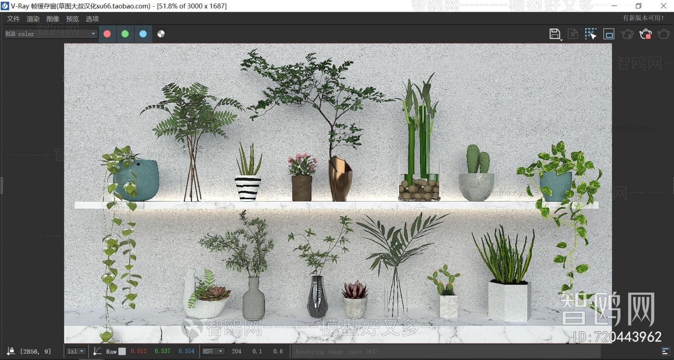Switch to alpha/mono channel view

click(161, 34)
